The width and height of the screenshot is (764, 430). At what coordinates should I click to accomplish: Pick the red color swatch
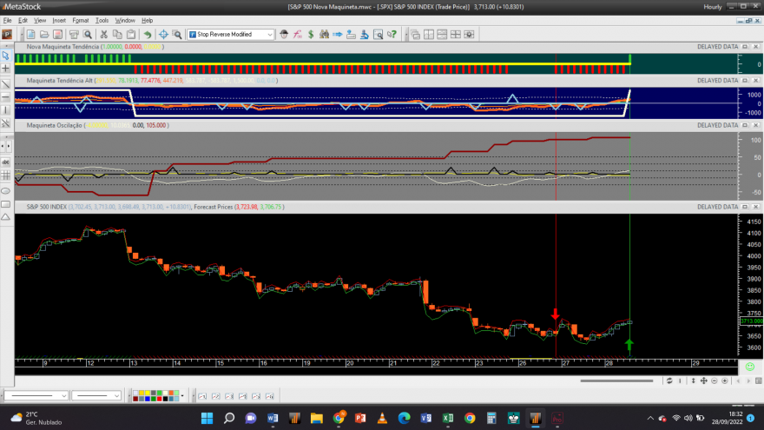coord(160,399)
